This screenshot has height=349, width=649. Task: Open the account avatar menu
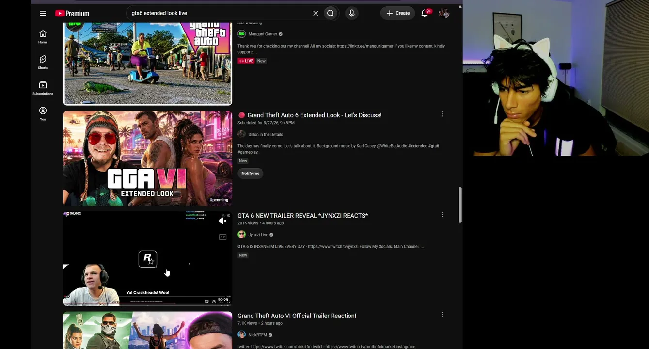click(444, 13)
